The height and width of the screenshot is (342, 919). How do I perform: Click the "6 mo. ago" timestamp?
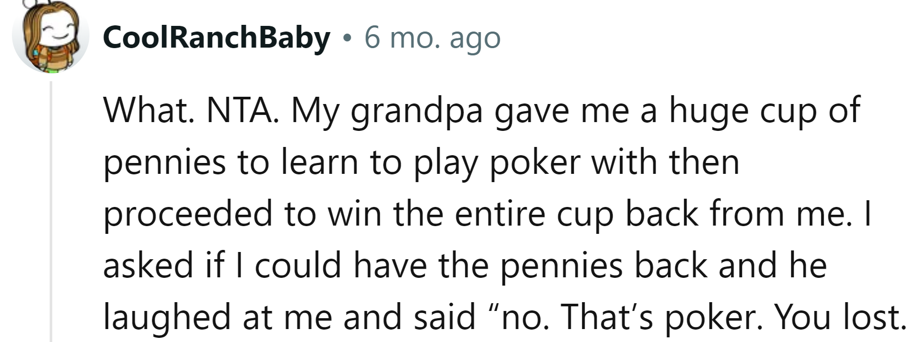(x=432, y=38)
